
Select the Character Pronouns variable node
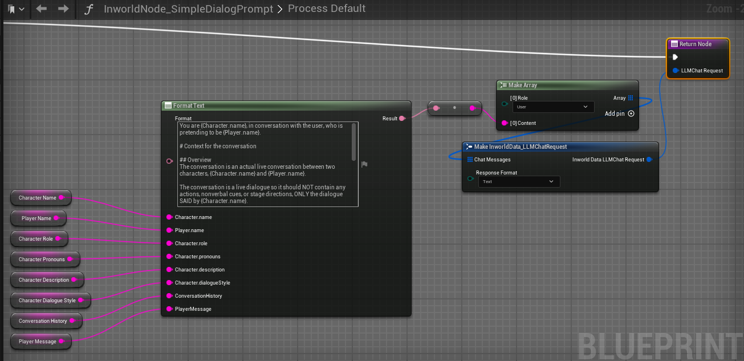[46, 259]
